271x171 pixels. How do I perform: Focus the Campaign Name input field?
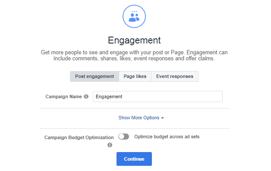pos(158,96)
